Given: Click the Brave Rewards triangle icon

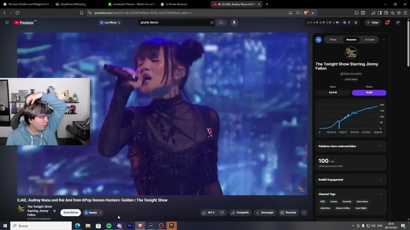Looking at the screenshot, I should click(313, 13).
